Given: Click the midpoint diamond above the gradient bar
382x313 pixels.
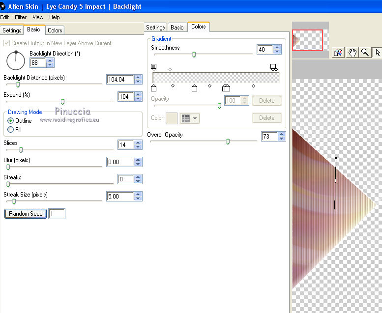Looking at the screenshot, I should [x=170, y=70].
